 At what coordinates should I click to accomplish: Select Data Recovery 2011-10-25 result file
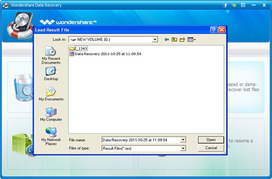[105, 54]
